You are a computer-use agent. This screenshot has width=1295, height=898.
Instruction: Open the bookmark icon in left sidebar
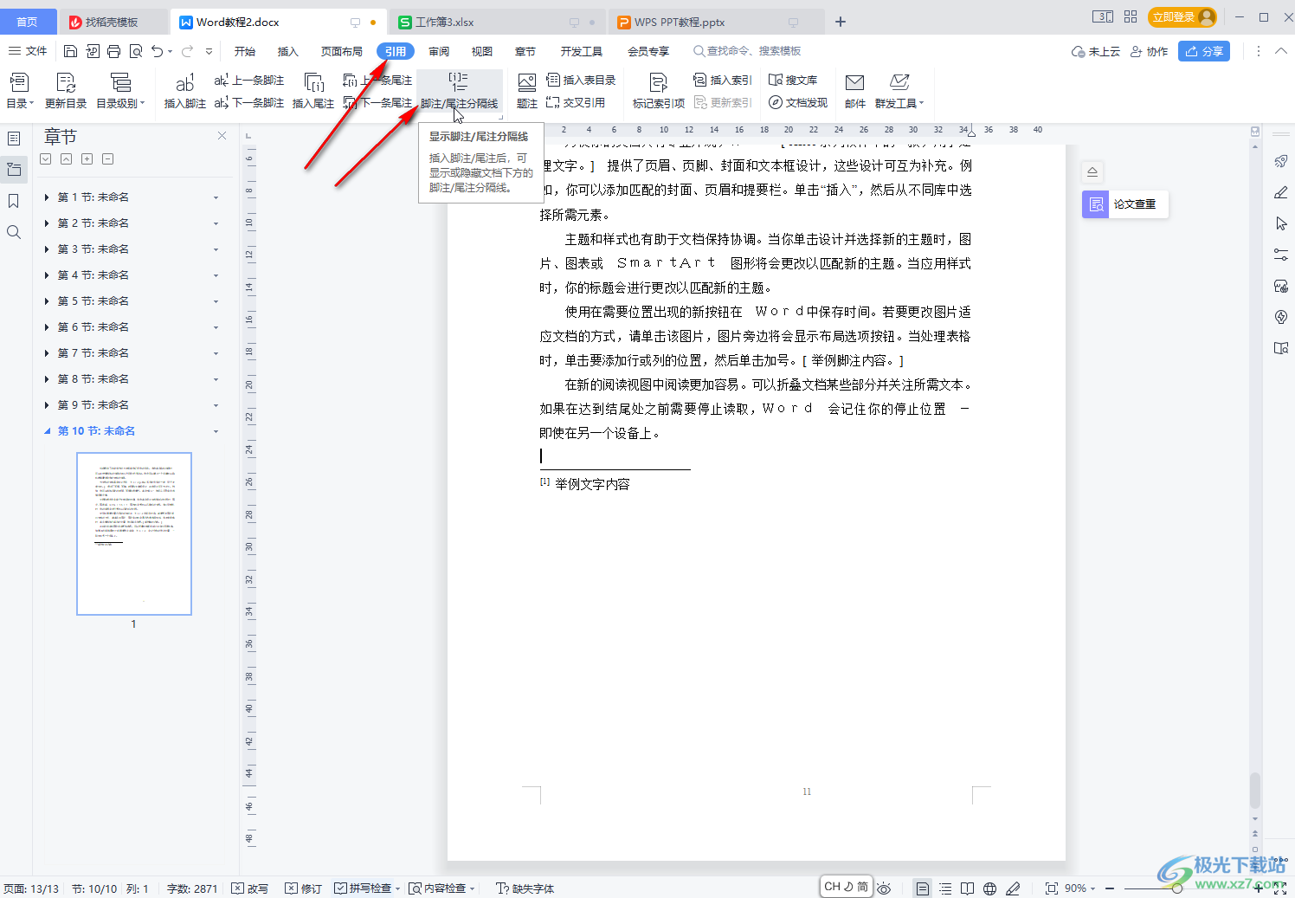(14, 201)
